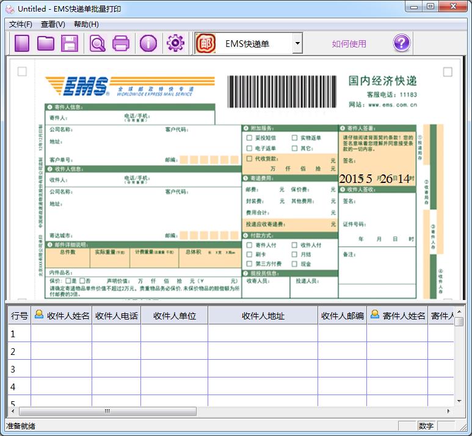Check the 刷卡 payment checkbox

pyautogui.click(x=249, y=254)
